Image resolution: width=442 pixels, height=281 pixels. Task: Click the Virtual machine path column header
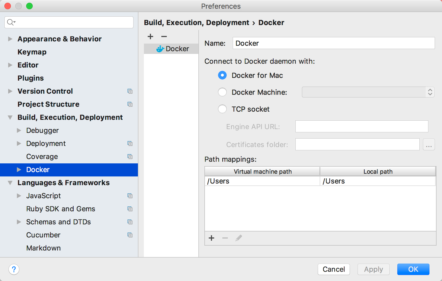pos(262,172)
